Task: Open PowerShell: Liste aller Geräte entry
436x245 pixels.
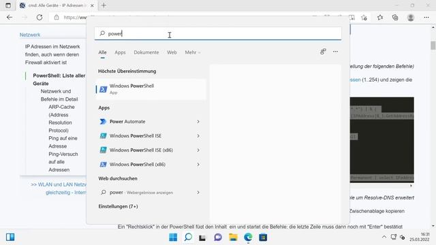Action: click(x=59, y=80)
